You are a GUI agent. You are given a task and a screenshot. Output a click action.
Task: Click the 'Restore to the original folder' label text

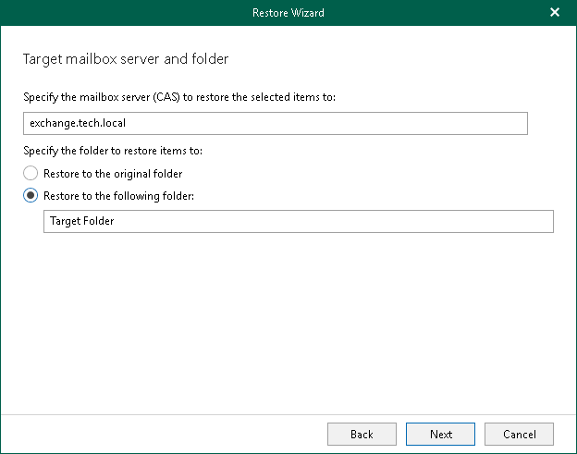click(113, 174)
